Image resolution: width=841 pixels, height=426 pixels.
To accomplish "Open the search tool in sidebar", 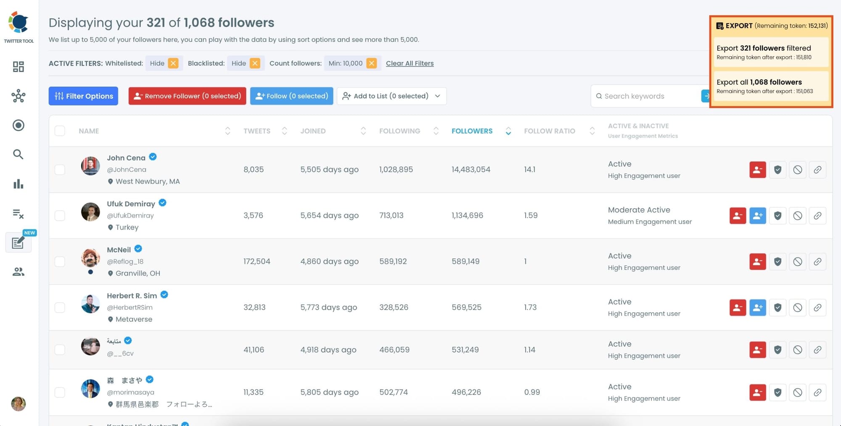I will click(19, 154).
